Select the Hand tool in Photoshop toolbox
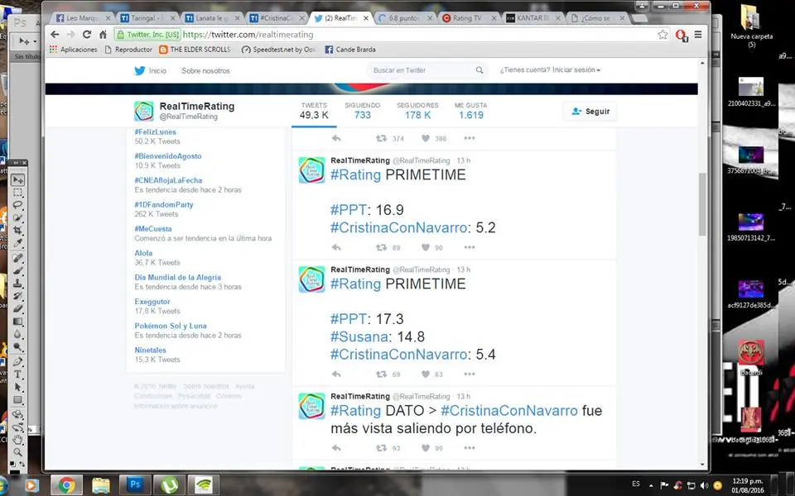The width and height of the screenshot is (795, 496). [x=17, y=439]
